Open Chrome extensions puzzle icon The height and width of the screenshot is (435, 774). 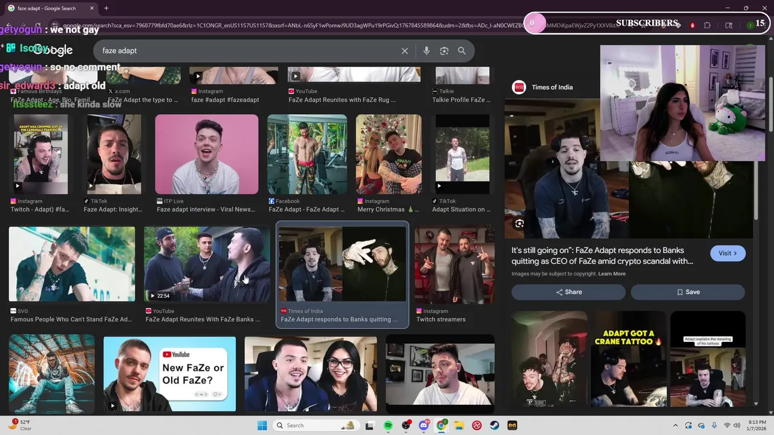[x=707, y=25]
